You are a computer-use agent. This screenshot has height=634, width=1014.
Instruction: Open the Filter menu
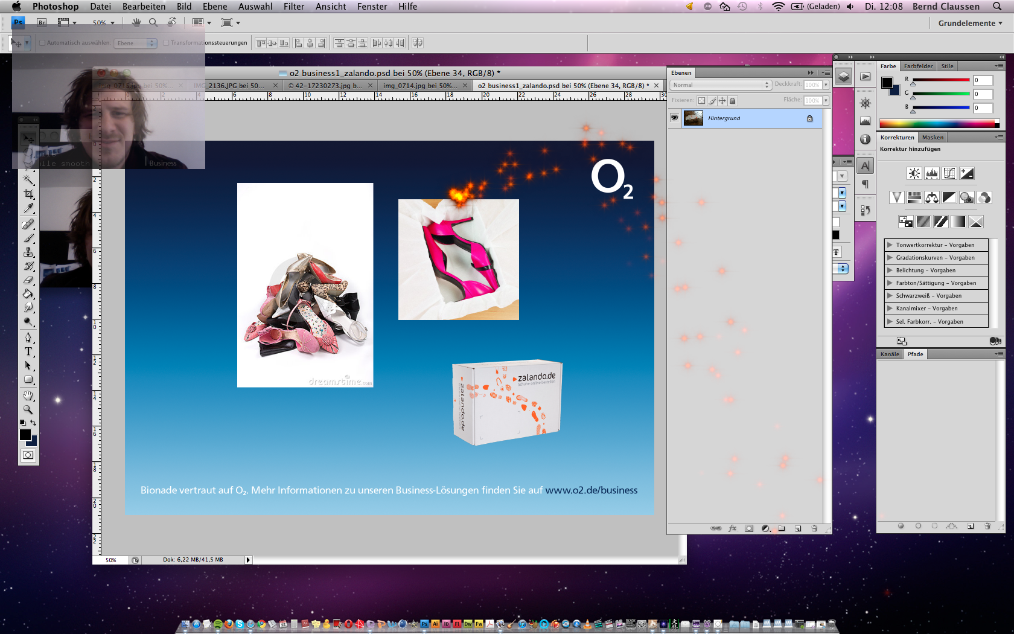click(x=293, y=7)
